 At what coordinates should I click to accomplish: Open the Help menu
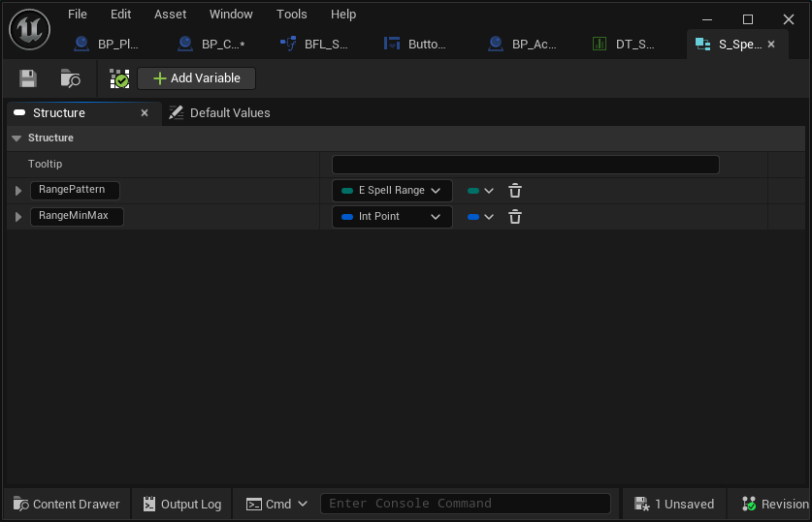tap(343, 14)
